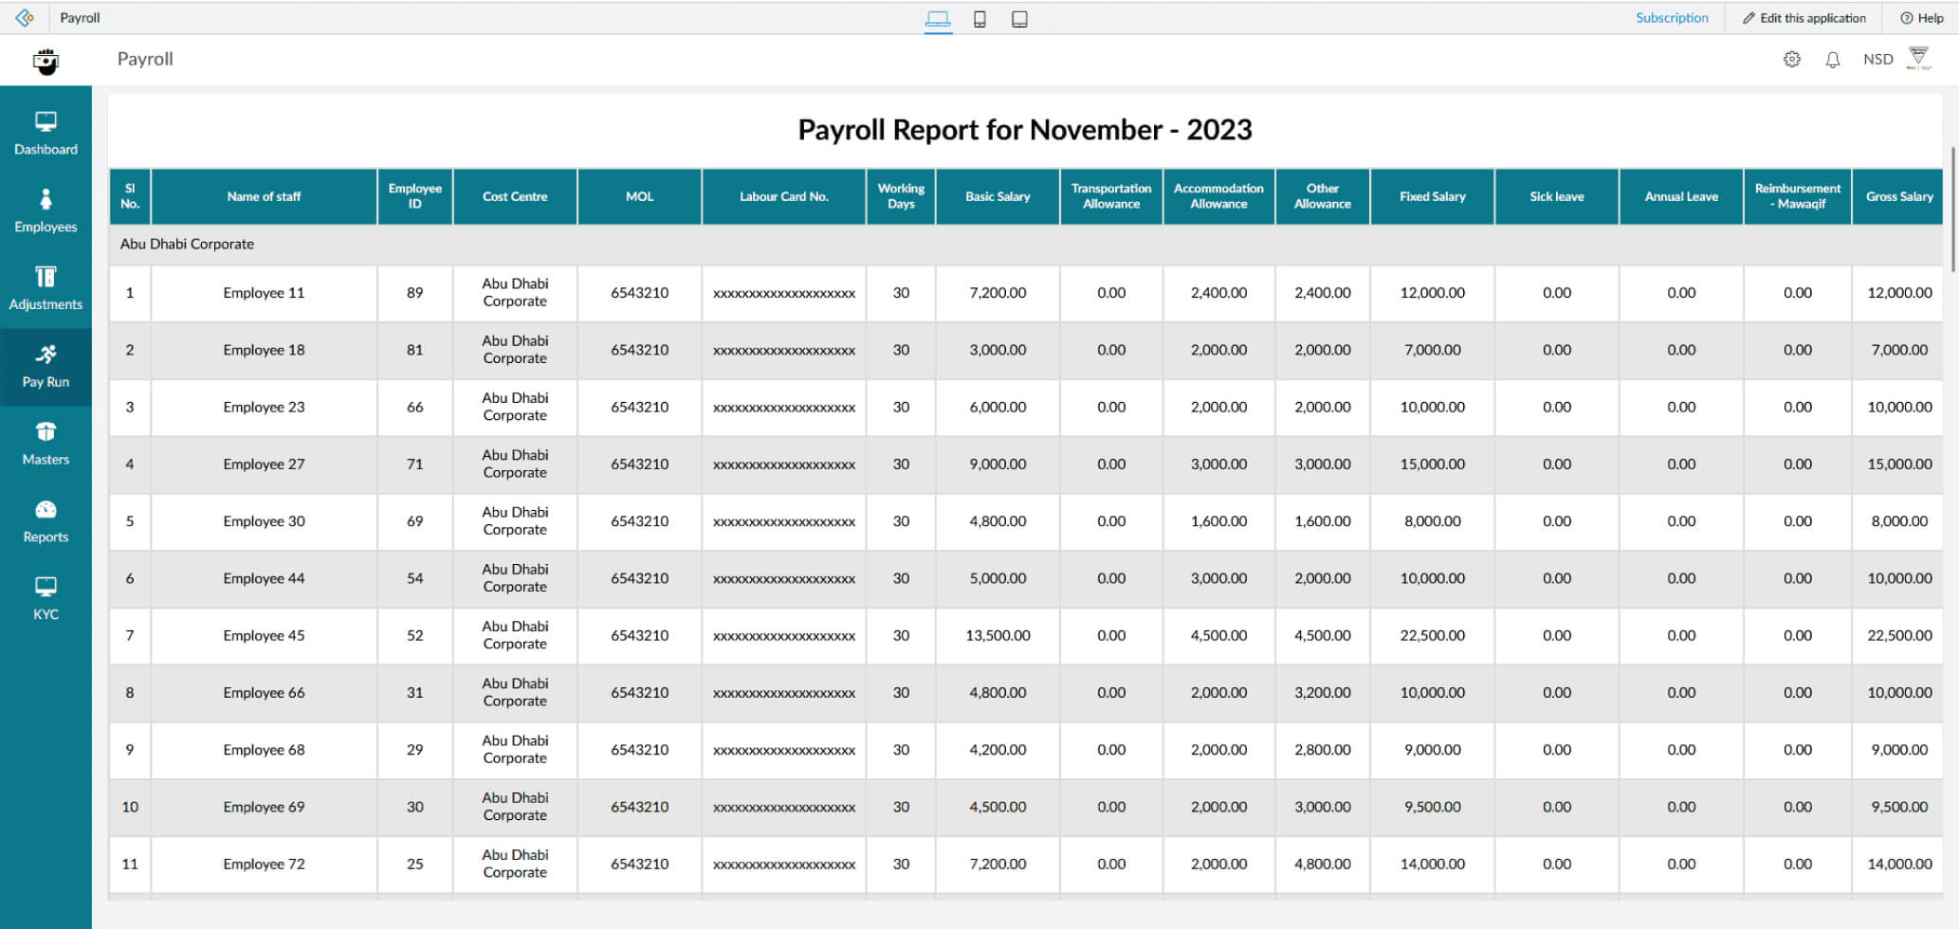Switch to tablet preview mode

click(x=1019, y=18)
